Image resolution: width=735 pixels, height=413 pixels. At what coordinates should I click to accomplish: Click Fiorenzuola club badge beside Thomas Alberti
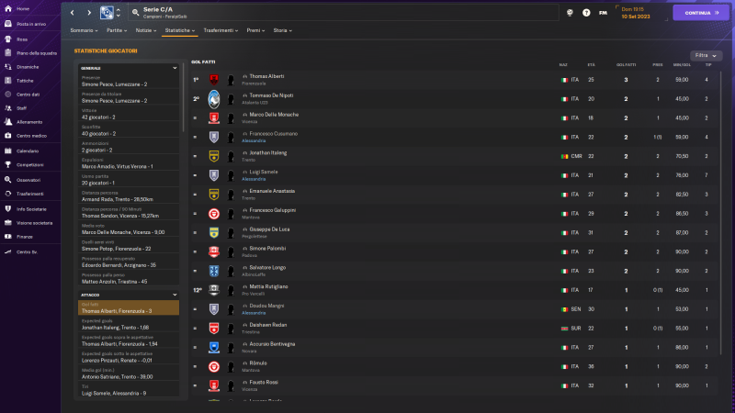214,80
